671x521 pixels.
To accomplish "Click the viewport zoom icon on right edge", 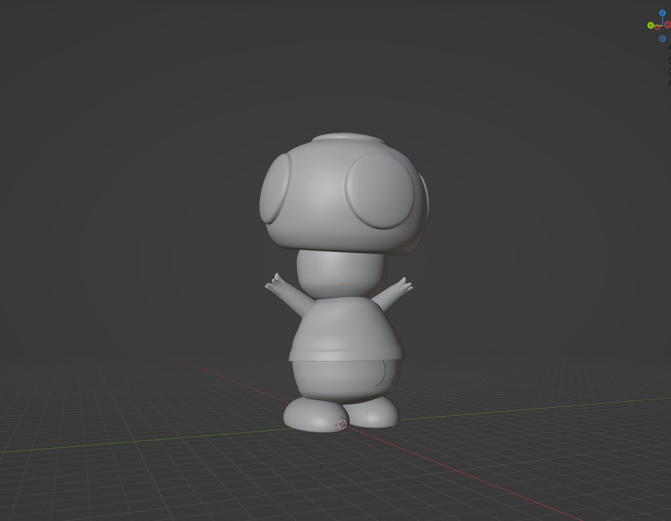I will 670,50.
